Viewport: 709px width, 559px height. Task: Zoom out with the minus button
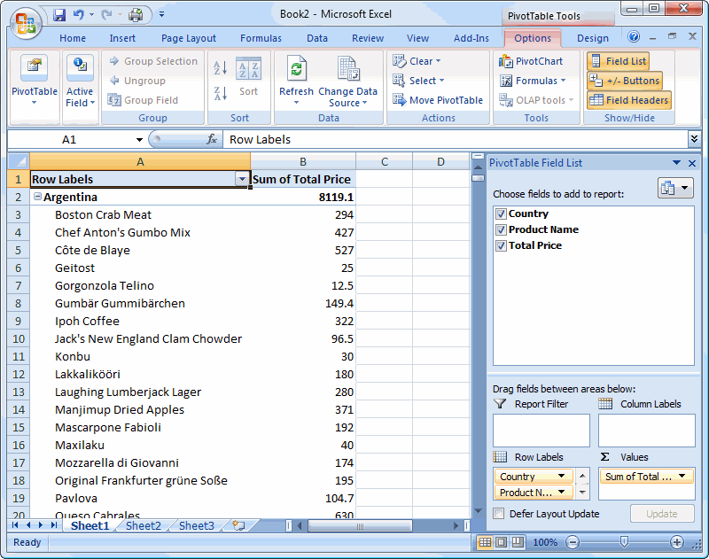point(573,542)
